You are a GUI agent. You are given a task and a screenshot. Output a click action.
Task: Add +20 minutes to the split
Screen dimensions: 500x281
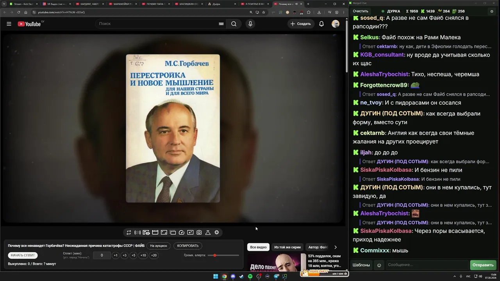point(154,255)
